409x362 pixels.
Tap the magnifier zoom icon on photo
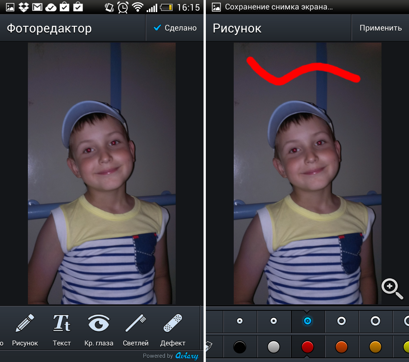[x=392, y=289]
